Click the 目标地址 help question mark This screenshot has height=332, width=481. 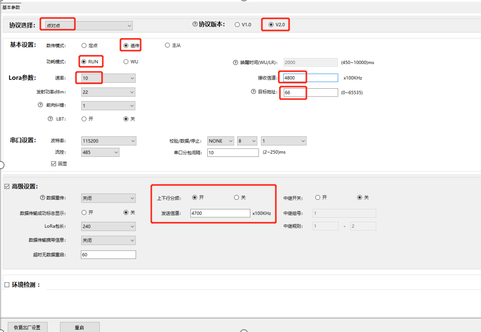click(x=253, y=92)
